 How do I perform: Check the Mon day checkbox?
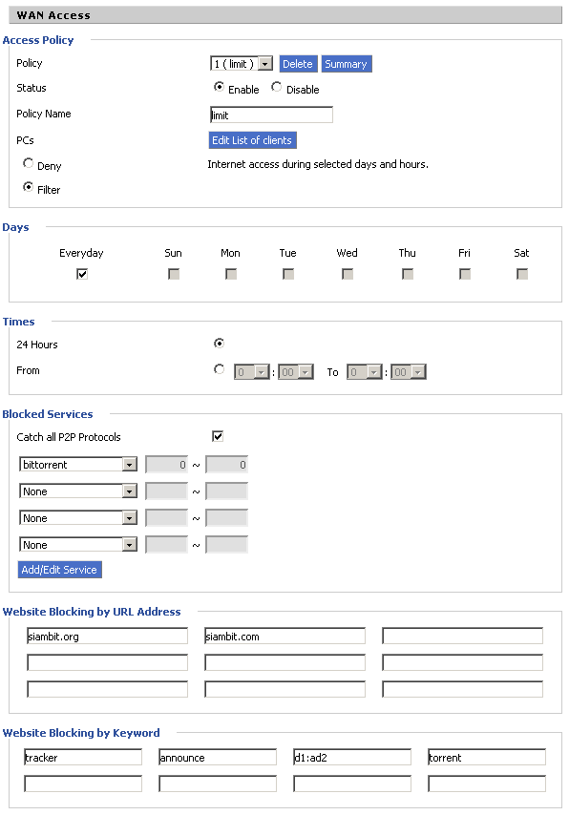231,274
